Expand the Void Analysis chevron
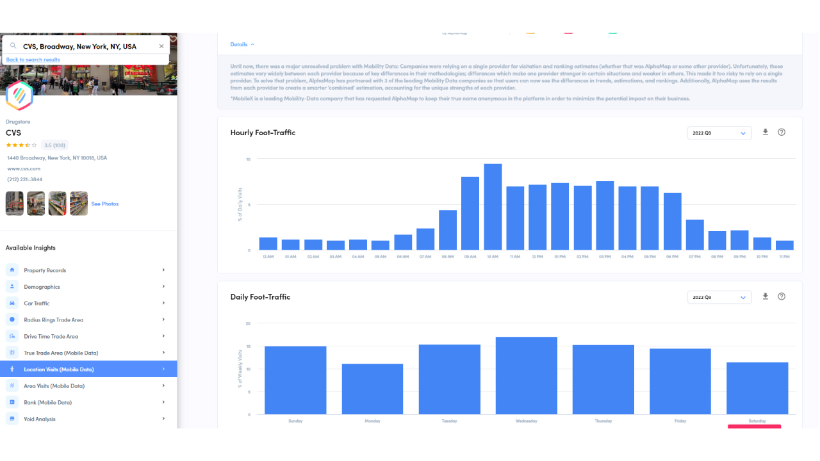This screenshot has height=461, width=820. point(163,419)
